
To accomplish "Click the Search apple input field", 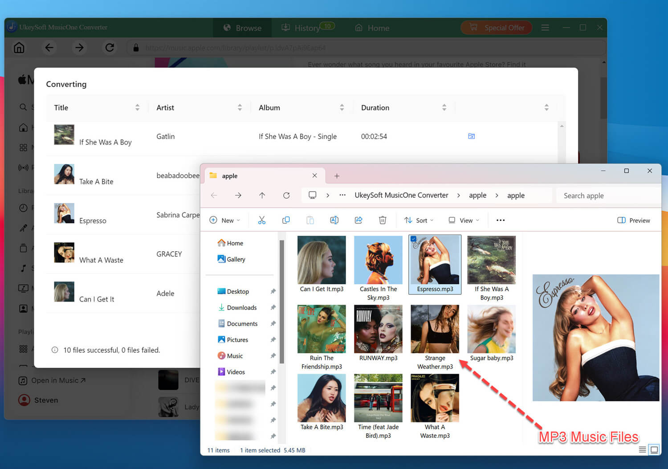I will 608,196.
